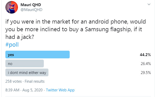Viewport: 155px width, 97px height.
Task: Select the 'yes' poll result bar
Action: [x=37, y=55]
